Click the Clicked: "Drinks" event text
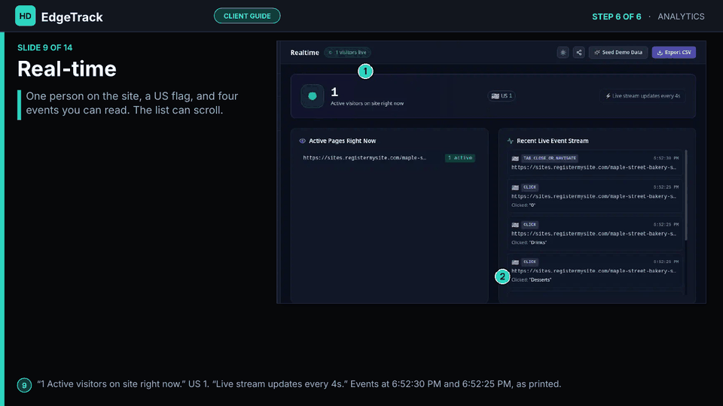 coord(529,243)
